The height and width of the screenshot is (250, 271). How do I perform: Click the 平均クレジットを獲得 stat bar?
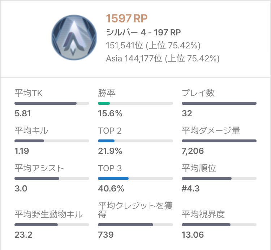click(x=135, y=225)
